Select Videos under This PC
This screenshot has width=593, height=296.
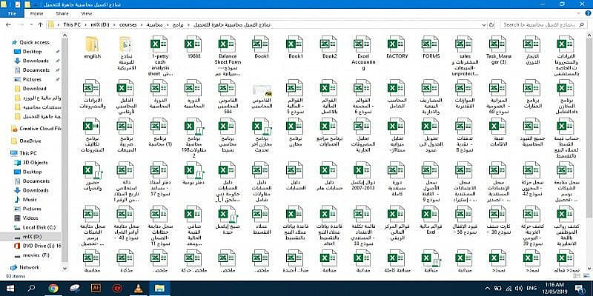pyautogui.click(x=27, y=218)
